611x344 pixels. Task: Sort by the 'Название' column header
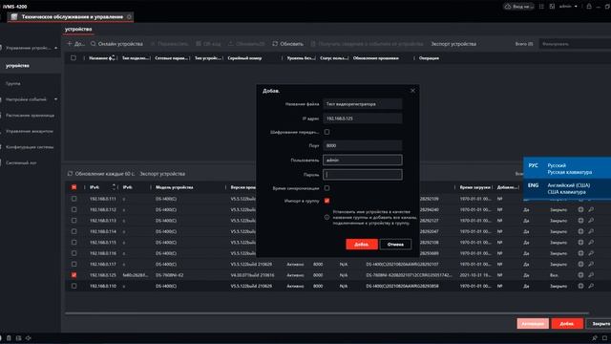[102, 58]
